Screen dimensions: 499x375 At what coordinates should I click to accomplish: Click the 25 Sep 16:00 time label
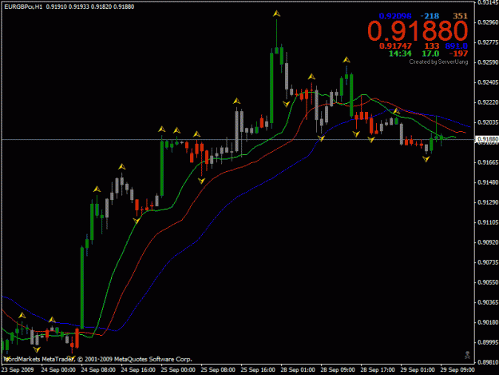(x=258, y=370)
